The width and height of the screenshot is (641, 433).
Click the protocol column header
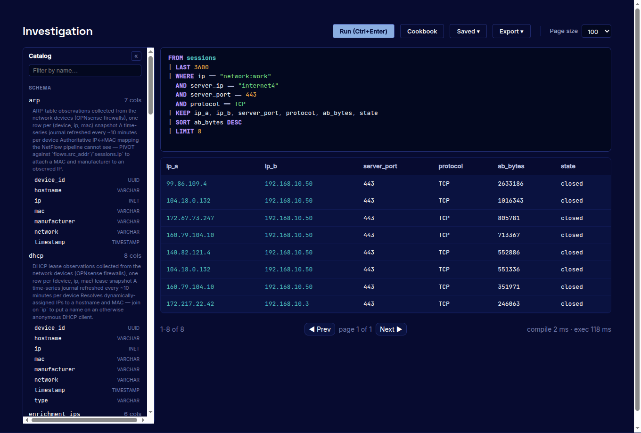pos(451,166)
